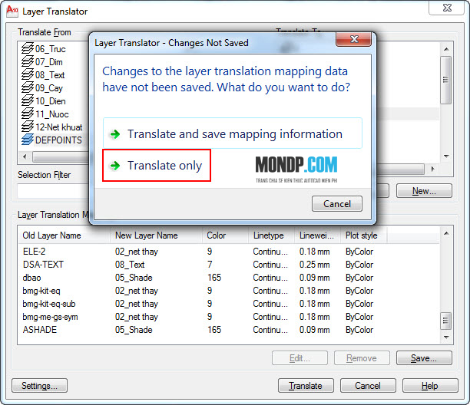Viewport: 470px width, 405px height.
Task: Open Help for Layer Translator
Action: (x=430, y=386)
